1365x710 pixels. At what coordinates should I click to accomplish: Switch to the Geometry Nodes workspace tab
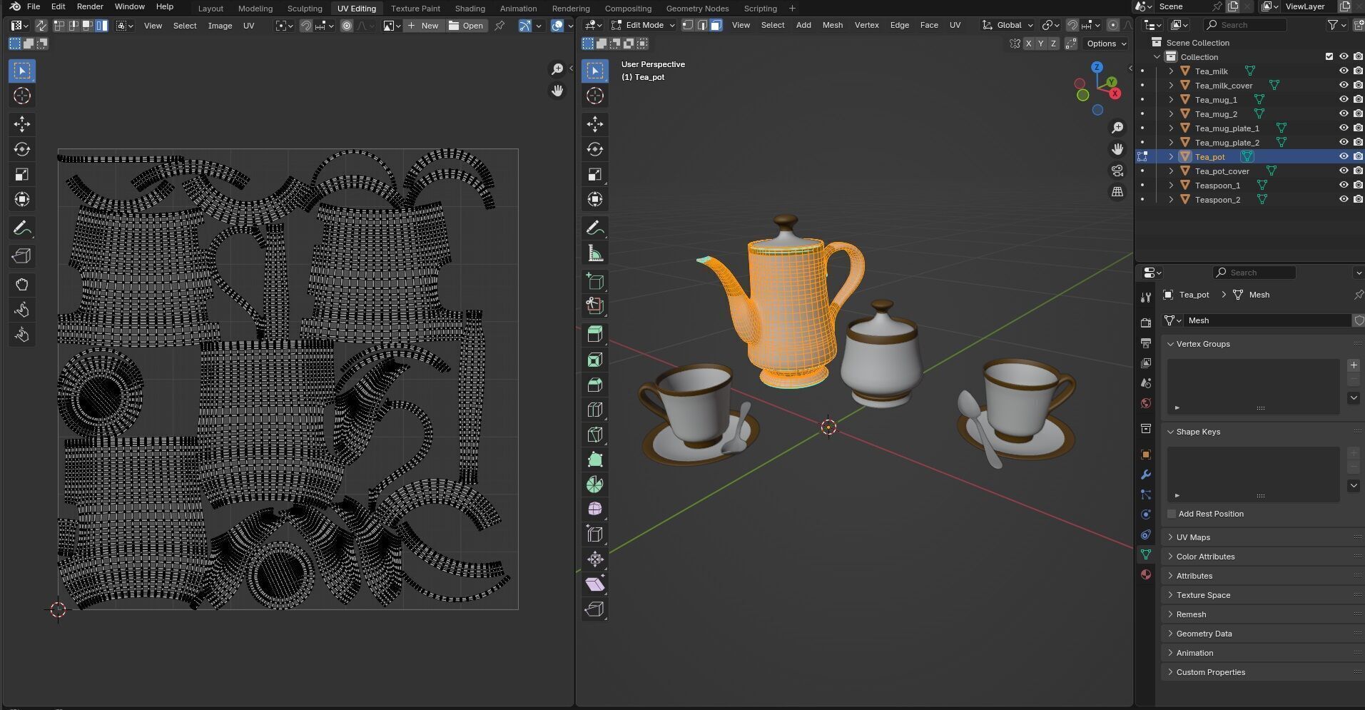(697, 9)
